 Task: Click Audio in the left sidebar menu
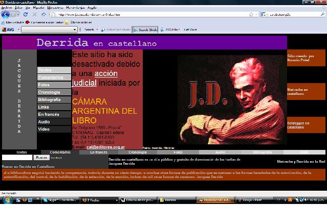(54, 122)
